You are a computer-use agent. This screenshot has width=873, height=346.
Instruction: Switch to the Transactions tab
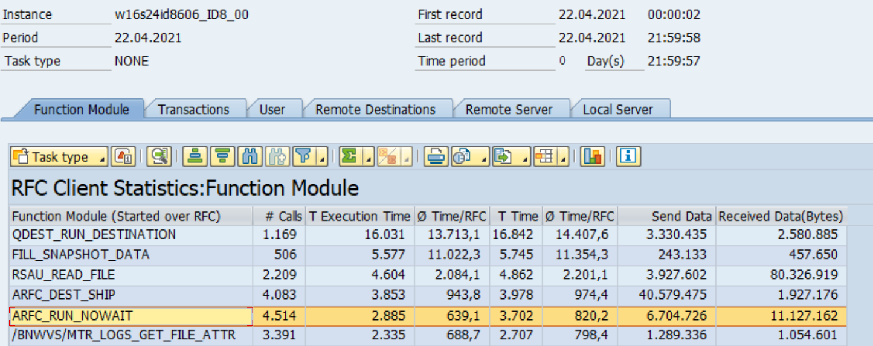(193, 109)
